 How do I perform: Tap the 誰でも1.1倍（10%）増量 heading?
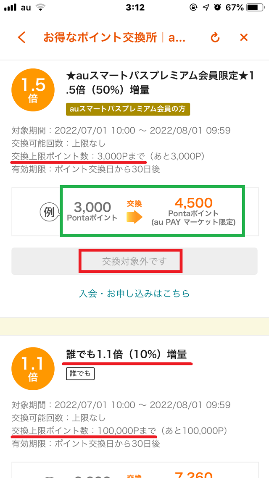(127, 355)
